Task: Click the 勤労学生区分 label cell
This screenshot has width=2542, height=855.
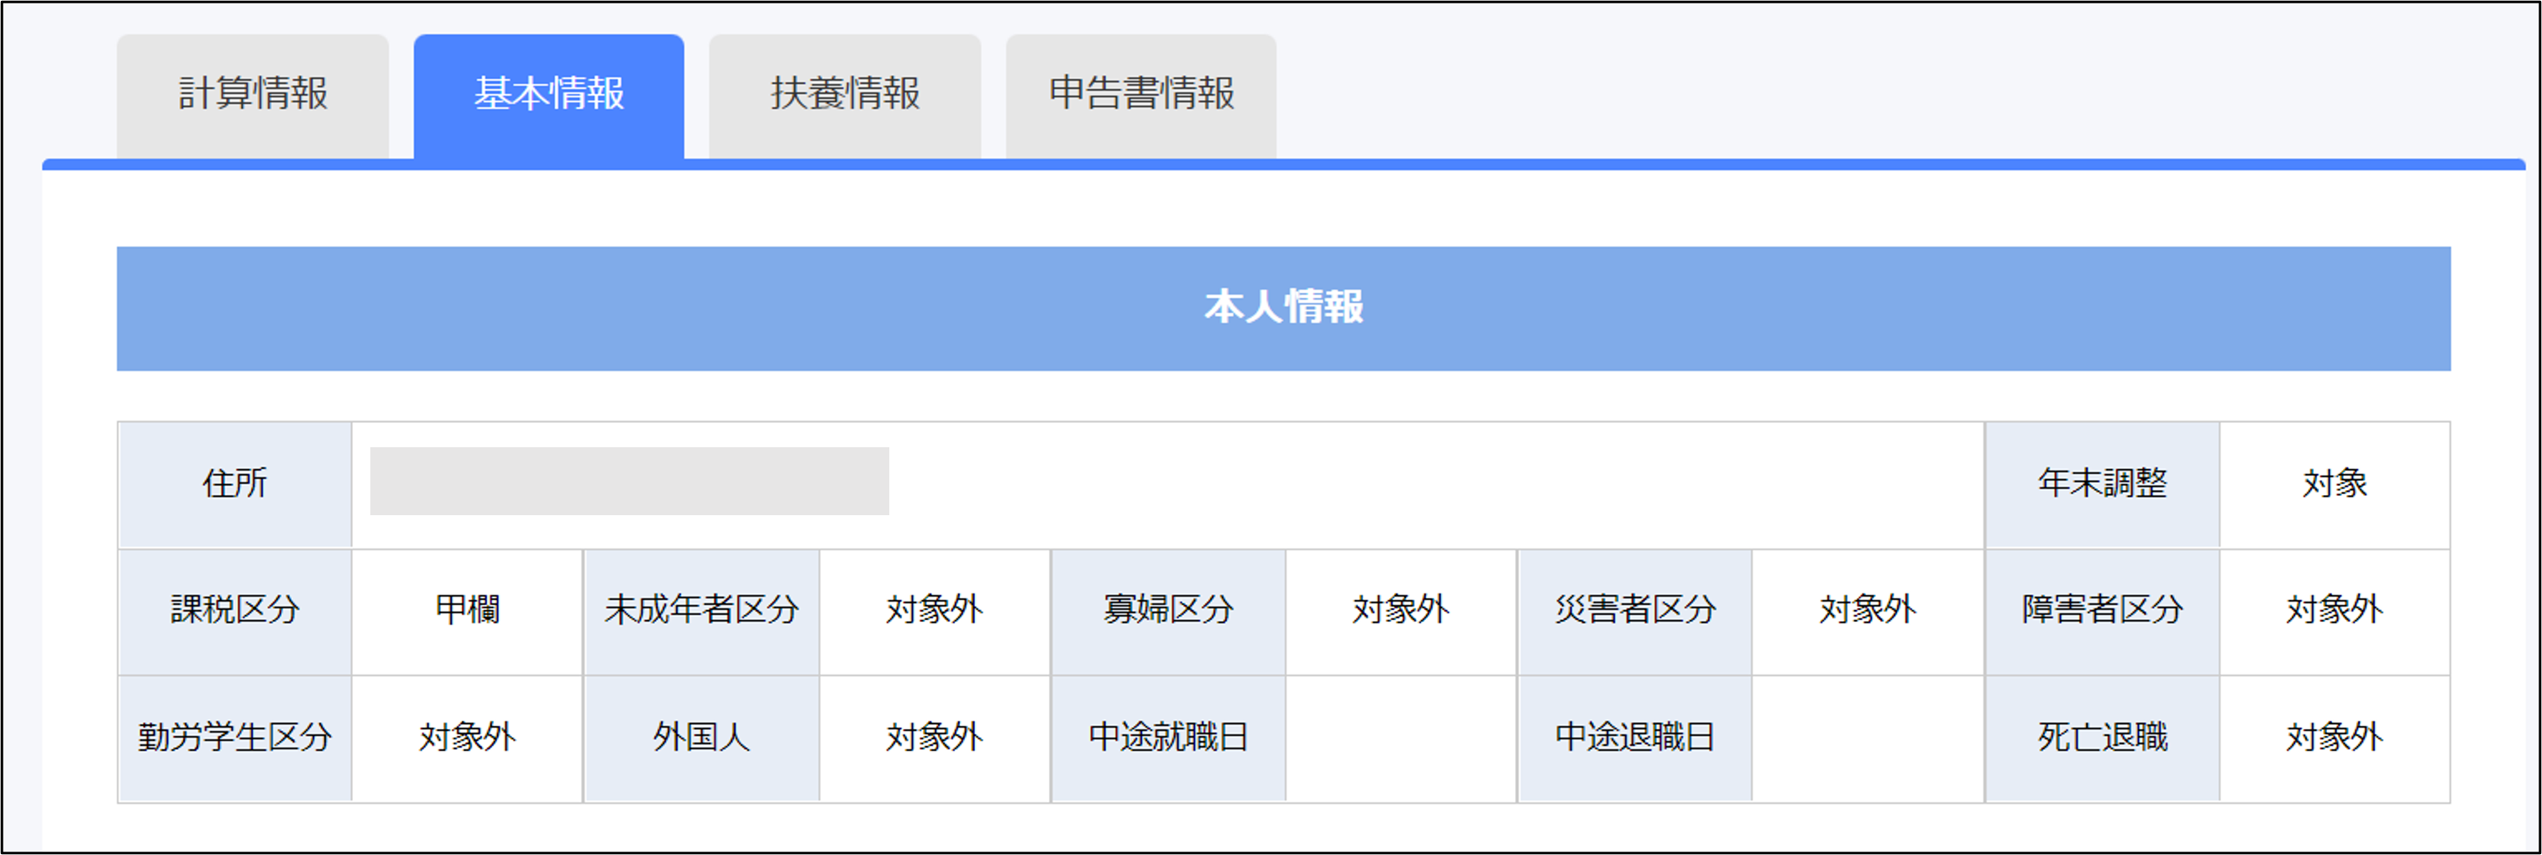Action: pyautogui.click(x=235, y=738)
